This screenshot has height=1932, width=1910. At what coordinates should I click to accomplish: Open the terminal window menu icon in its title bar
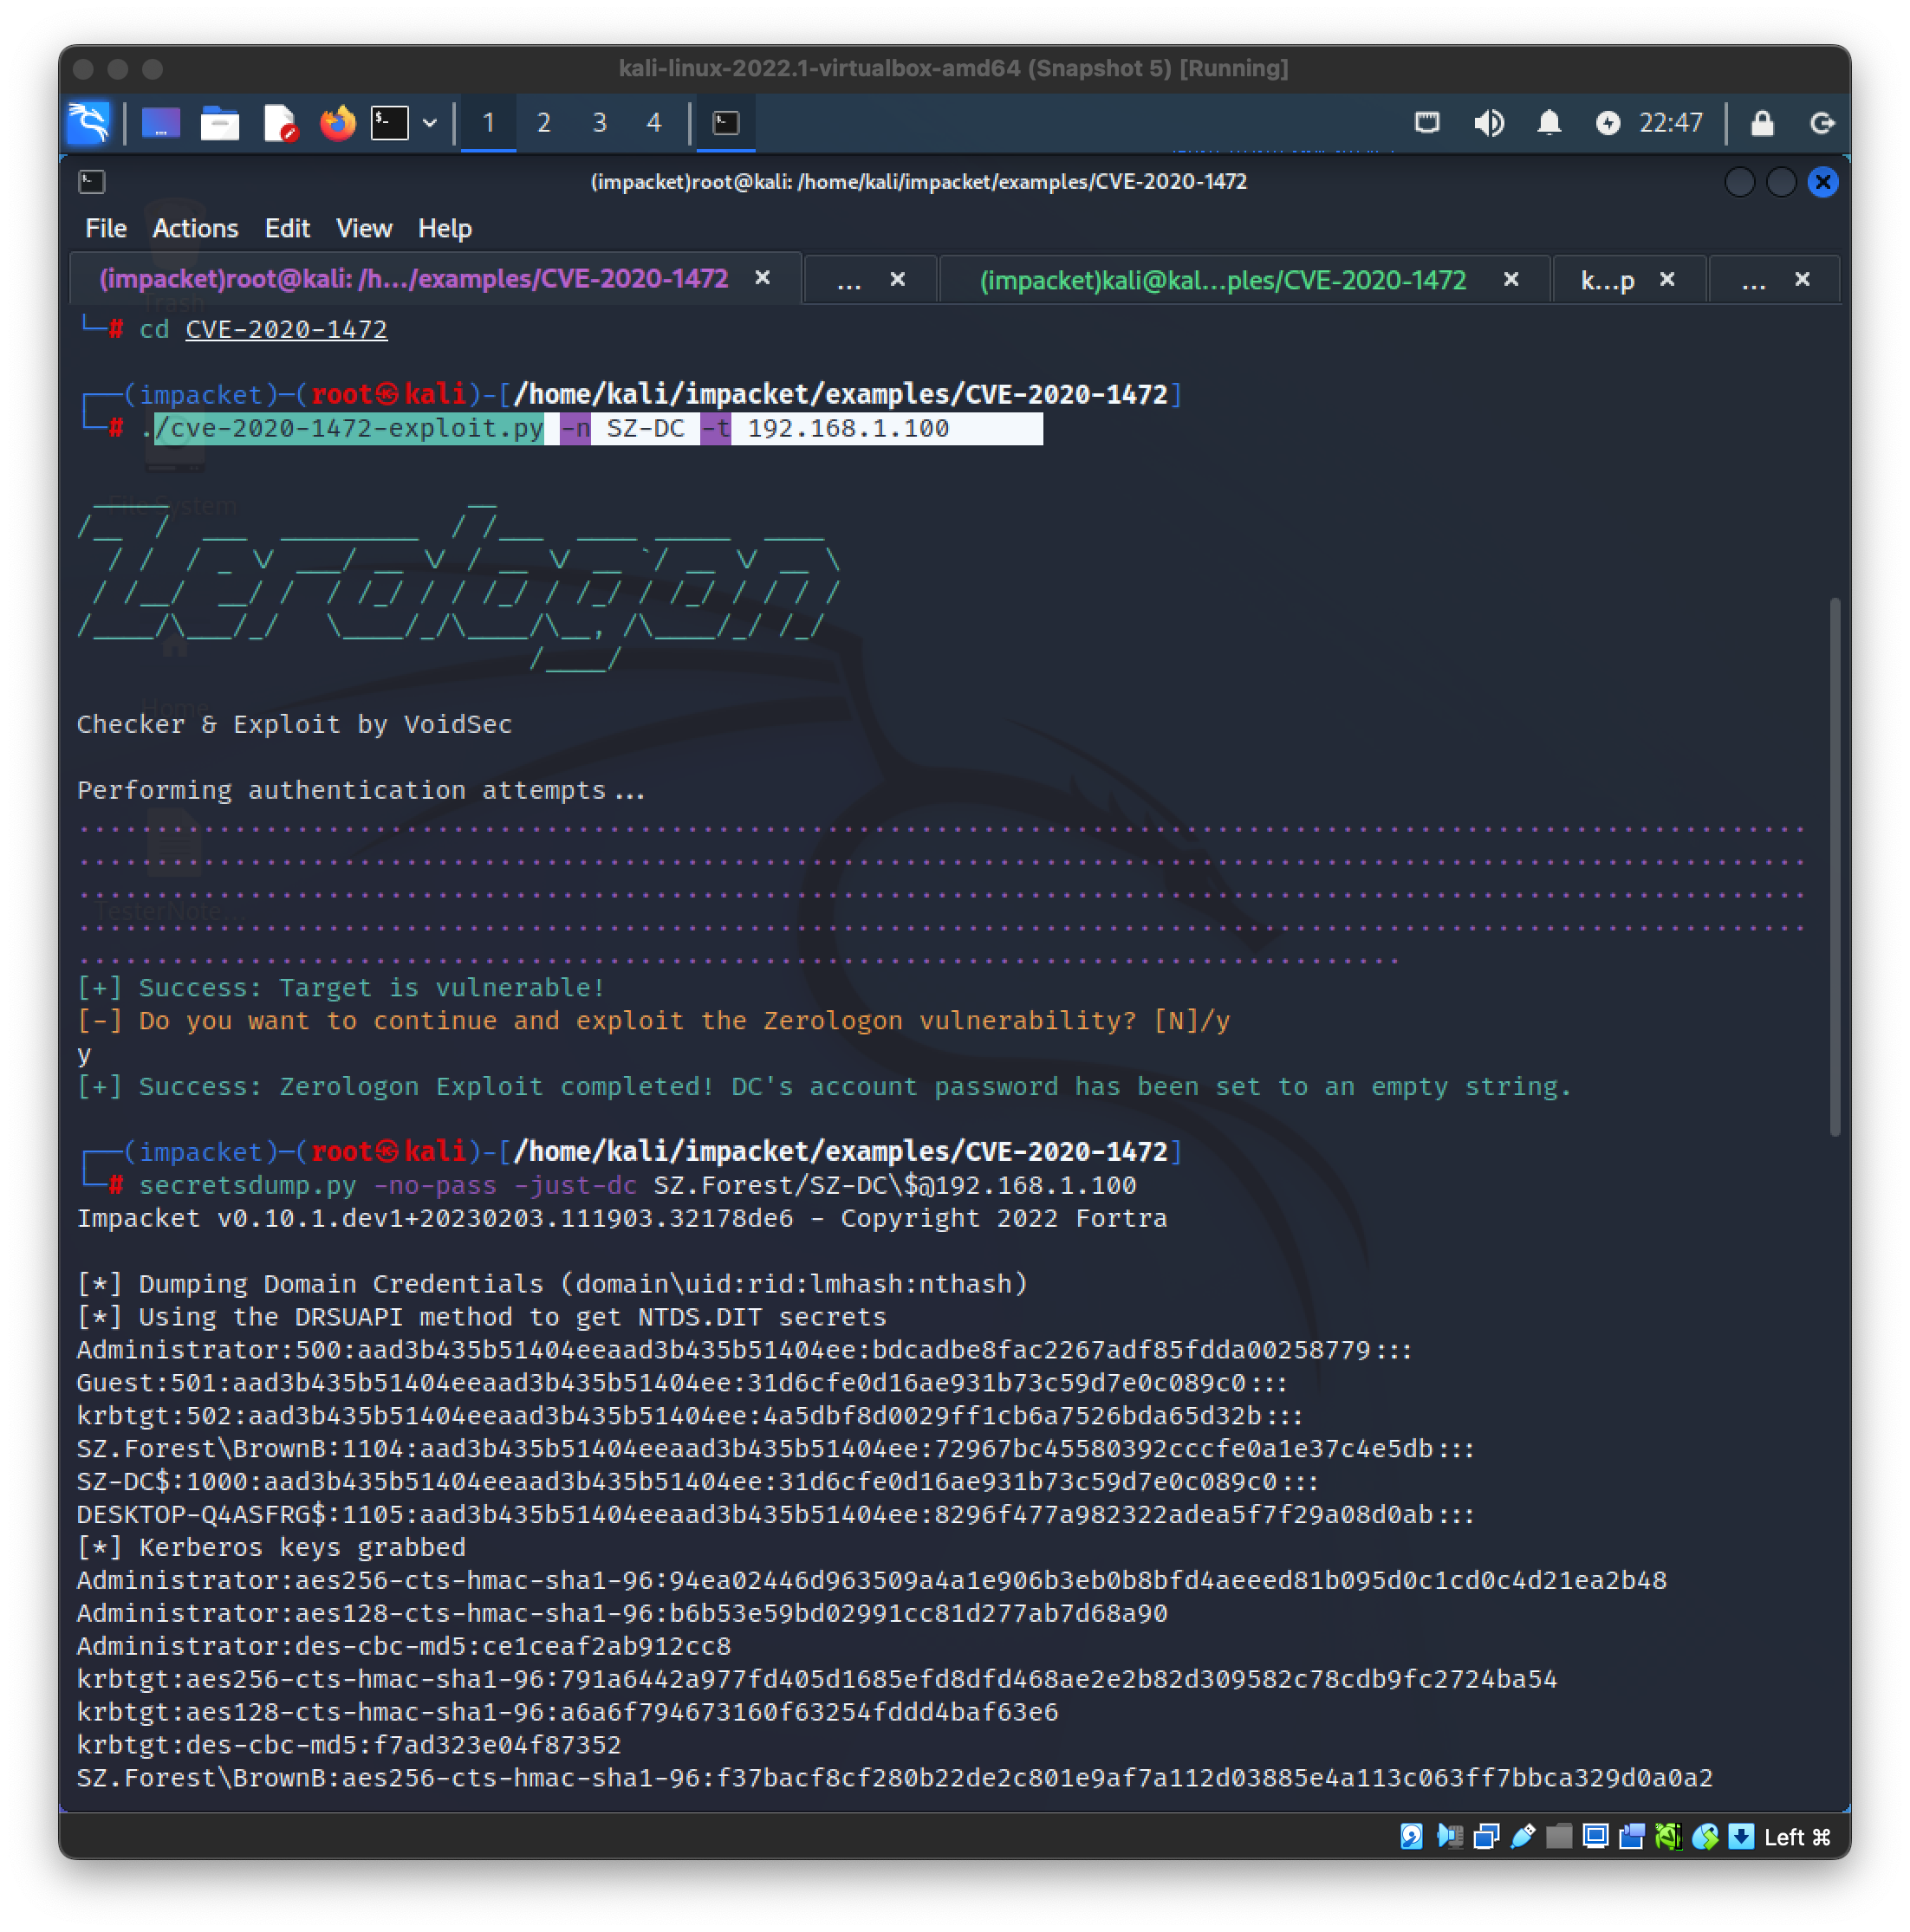[x=92, y=182]
